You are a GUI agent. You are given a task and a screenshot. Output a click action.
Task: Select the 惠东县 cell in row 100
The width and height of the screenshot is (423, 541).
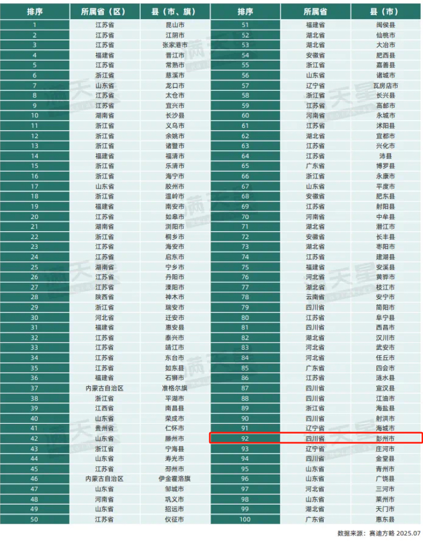pos(385,519)
